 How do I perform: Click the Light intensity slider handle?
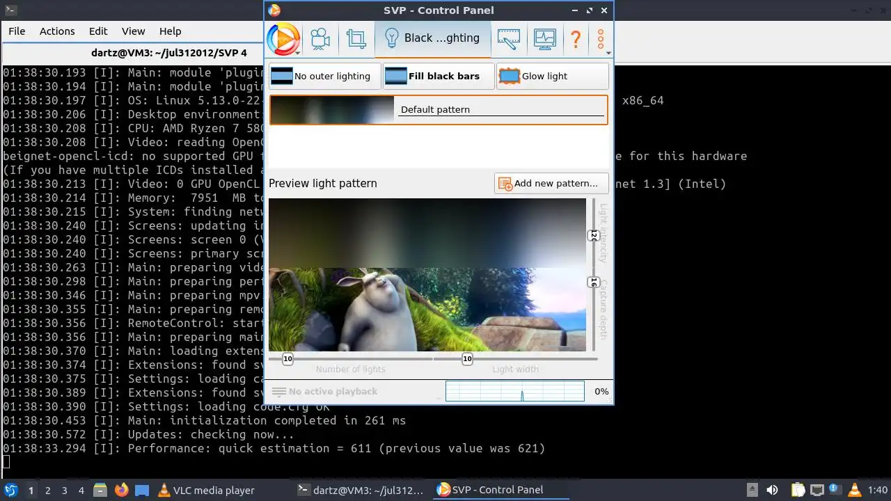click(x=594, y=236)
